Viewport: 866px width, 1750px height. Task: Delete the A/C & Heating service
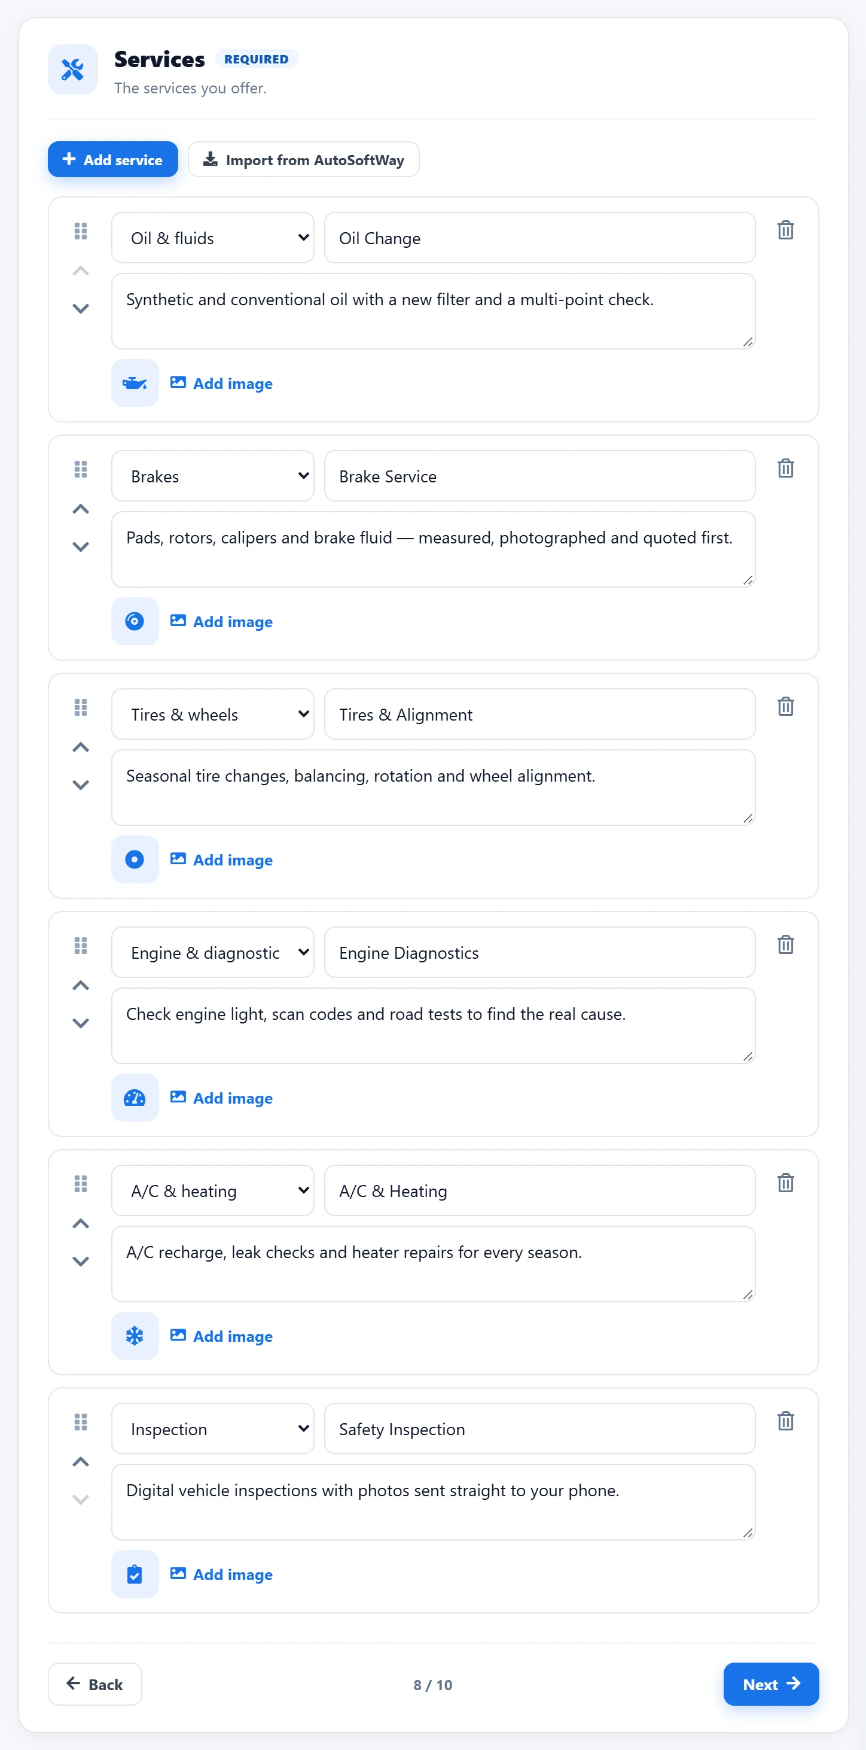(x=785, y=1183)
